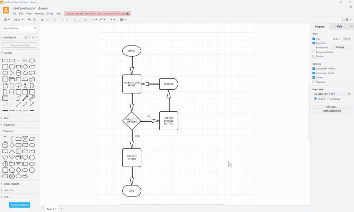Select the cylinder shape in General palette
Screen dimensions: 354x212
[x=19, y=73]
